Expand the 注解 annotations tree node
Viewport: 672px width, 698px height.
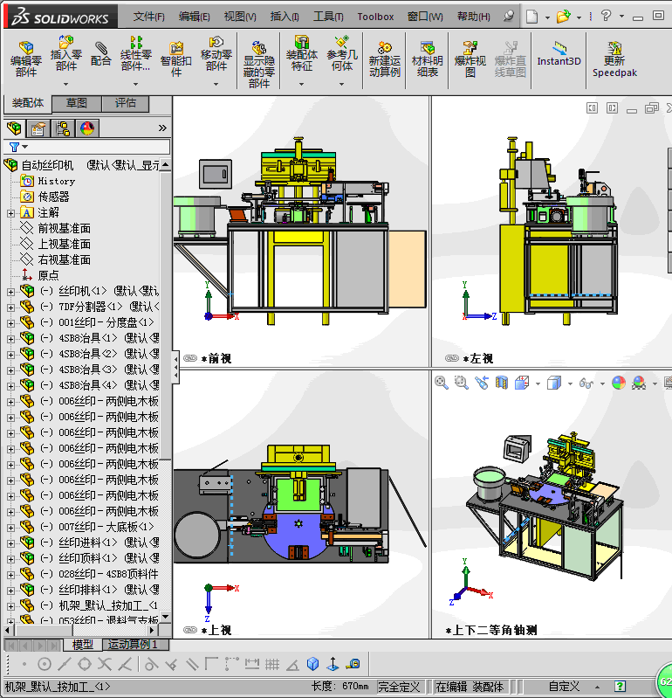[10, 213]
